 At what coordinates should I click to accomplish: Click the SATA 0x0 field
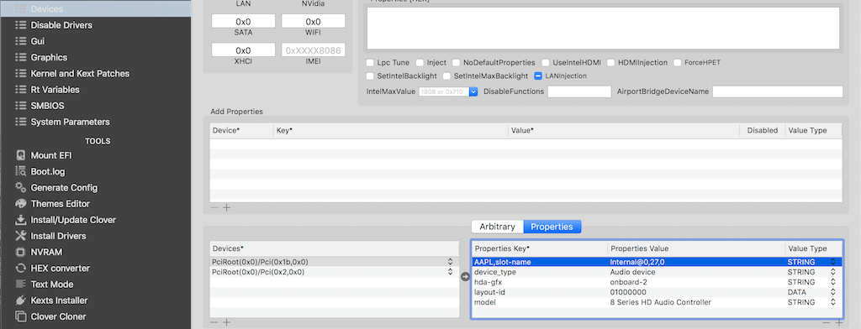coord(243,21)
